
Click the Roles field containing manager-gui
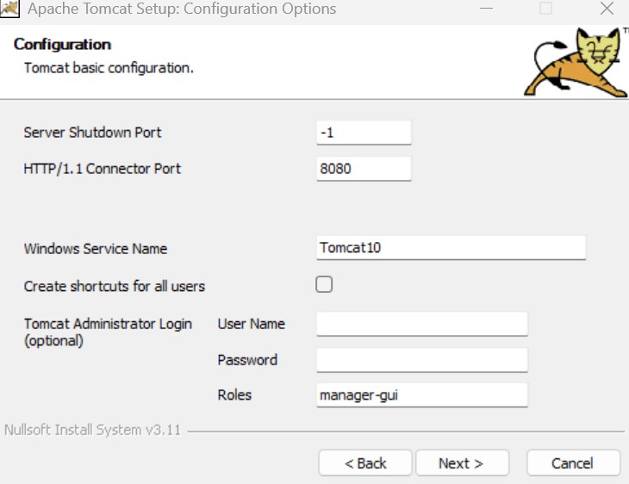pyautogui.click(x=422, y=395)
